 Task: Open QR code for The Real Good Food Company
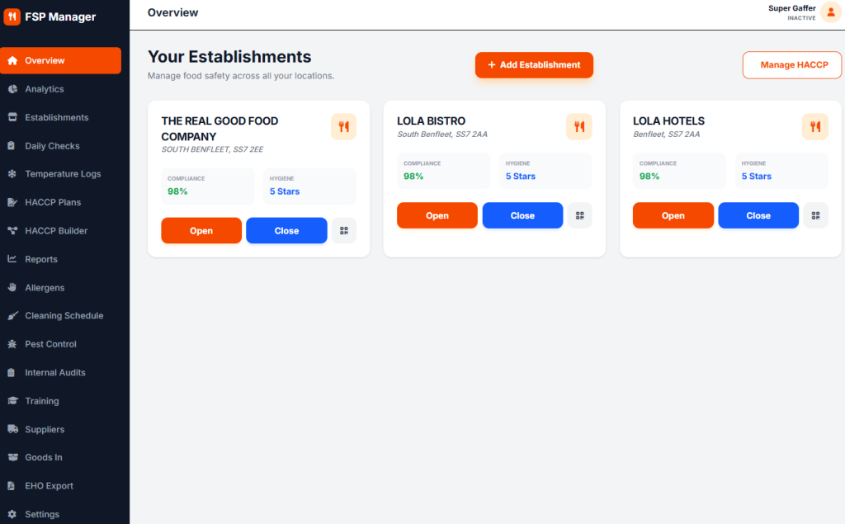pyautogui.click(x=344, y=231)
